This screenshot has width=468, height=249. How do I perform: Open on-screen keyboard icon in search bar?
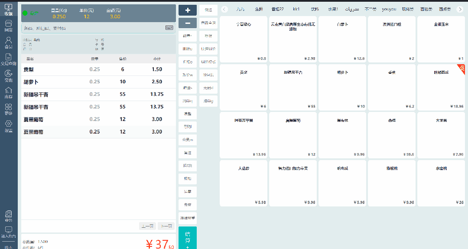[x=169, y=28]
